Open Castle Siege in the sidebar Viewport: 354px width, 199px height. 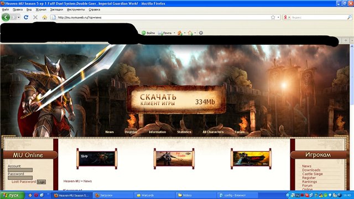pyautogui.click(x=313, y=174)
